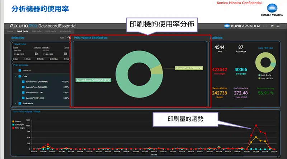Click the highest red peak point in trend chart
The height and width of the screenshot is (159, 287).
[x=256, y=125]
